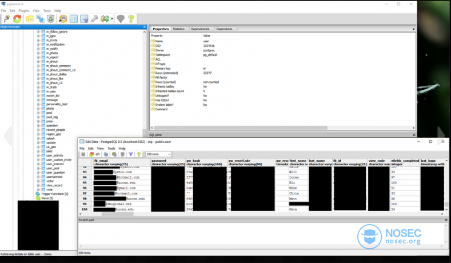Copy selected rows in Edit Data toolbar
This screenshot has height=263, width=451.
tap(106, 154)
